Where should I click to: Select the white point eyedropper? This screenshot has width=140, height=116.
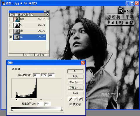point(80,99)
